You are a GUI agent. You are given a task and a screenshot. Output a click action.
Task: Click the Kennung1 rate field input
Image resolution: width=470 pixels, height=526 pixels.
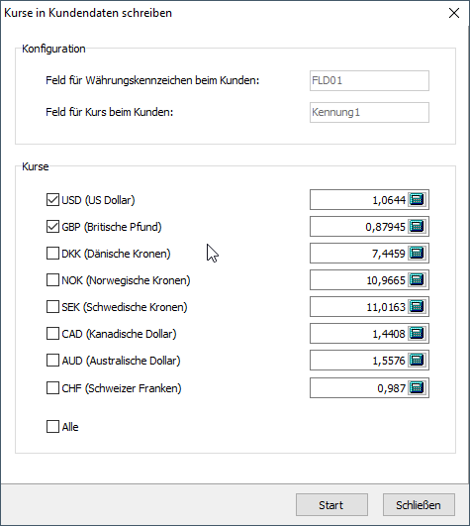[x=369, y=112]
